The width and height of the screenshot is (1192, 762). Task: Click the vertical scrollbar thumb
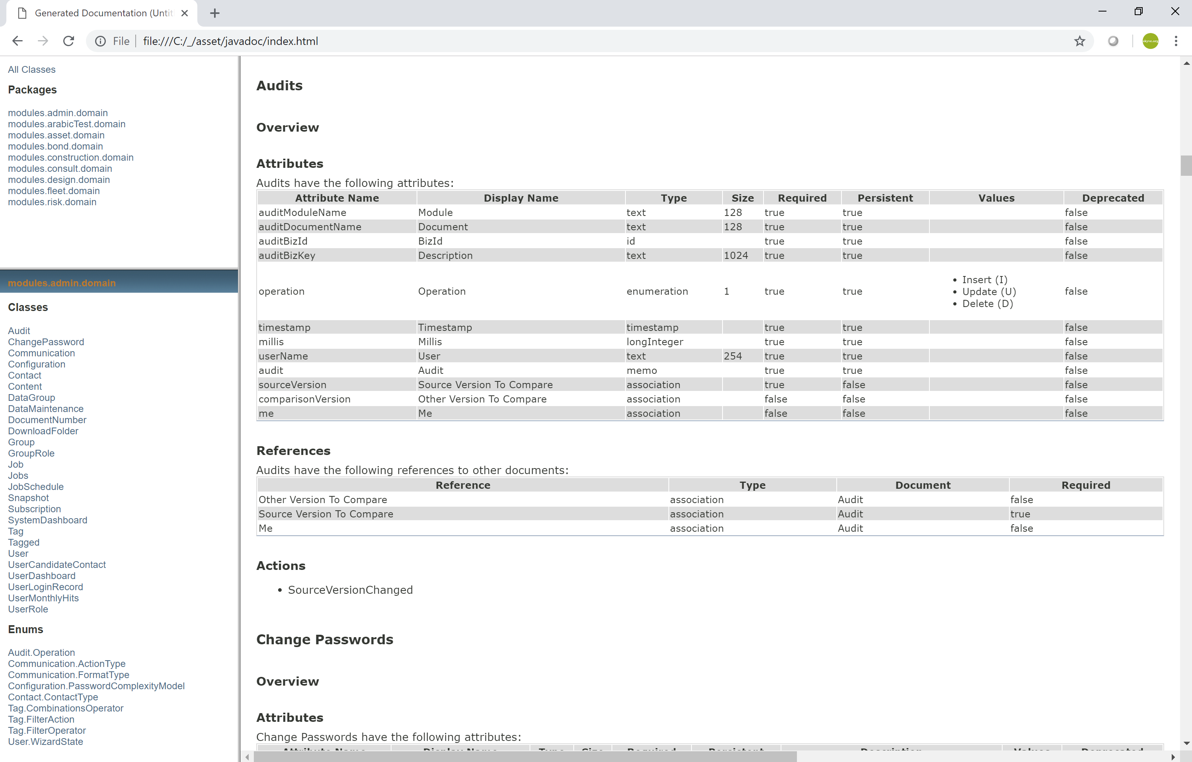pyautogui.click(x=1186, y=166)
